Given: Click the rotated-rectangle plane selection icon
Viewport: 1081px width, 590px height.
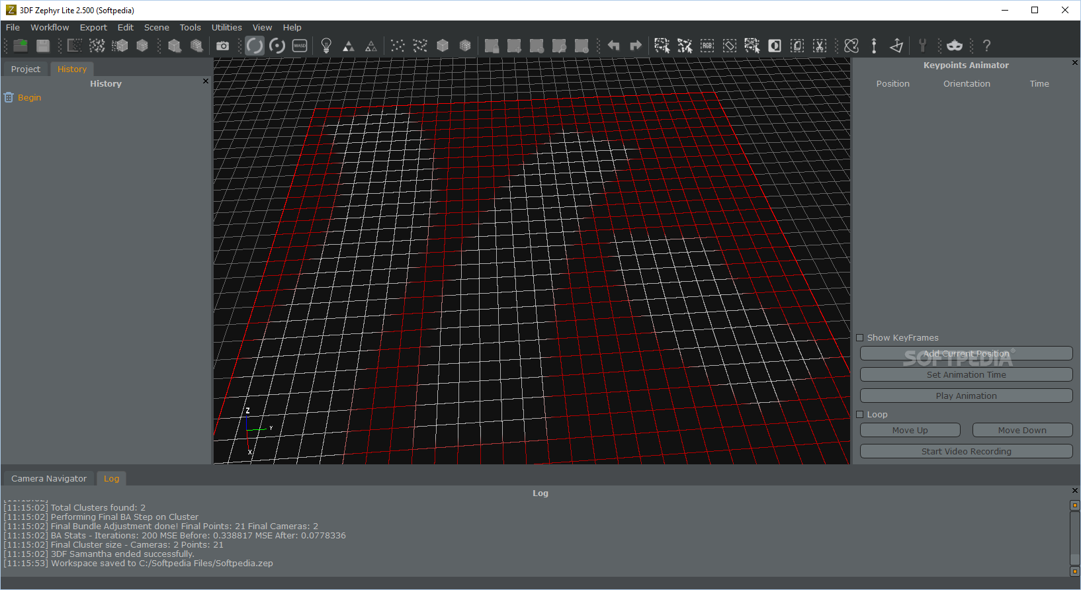Looking at the screenshot, I should [730, 46].
